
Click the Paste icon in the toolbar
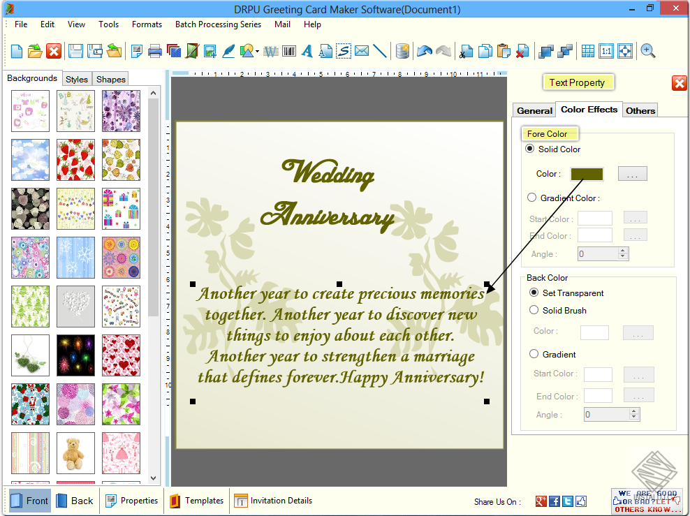(504, 50)
